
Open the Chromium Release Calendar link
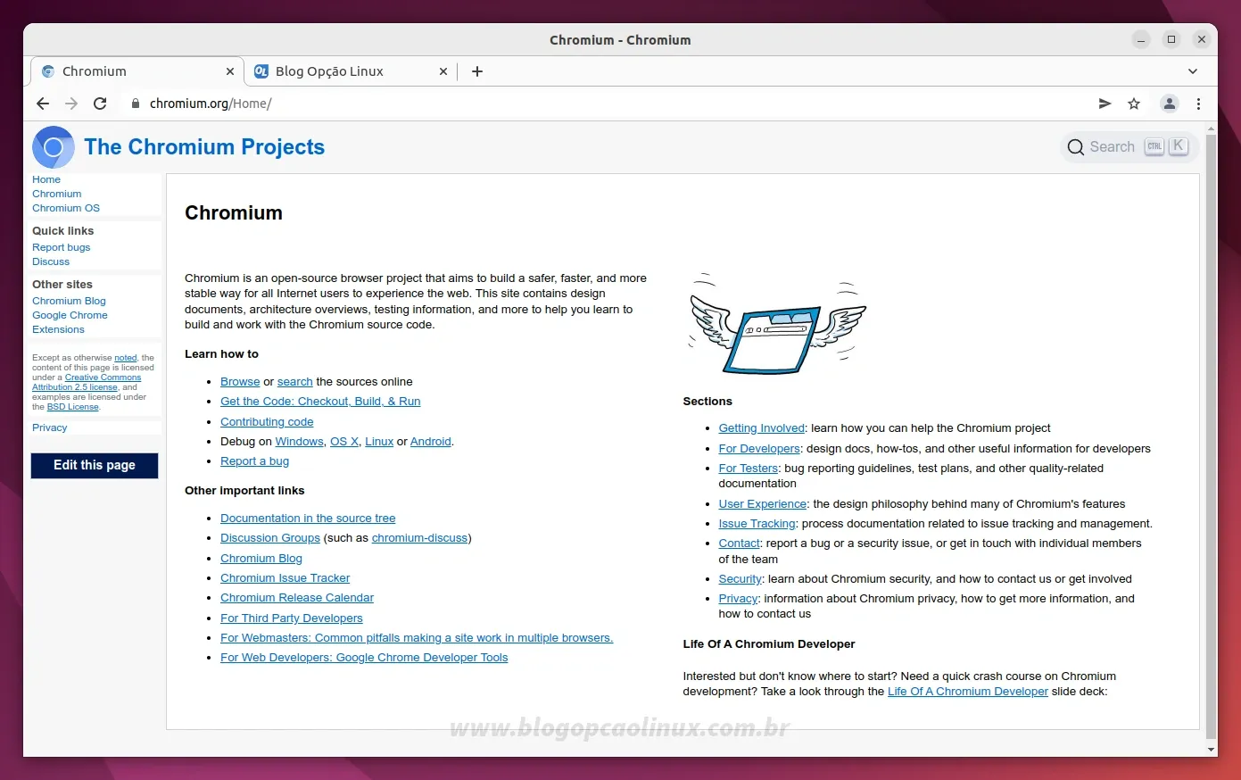(x=297, y=598)
